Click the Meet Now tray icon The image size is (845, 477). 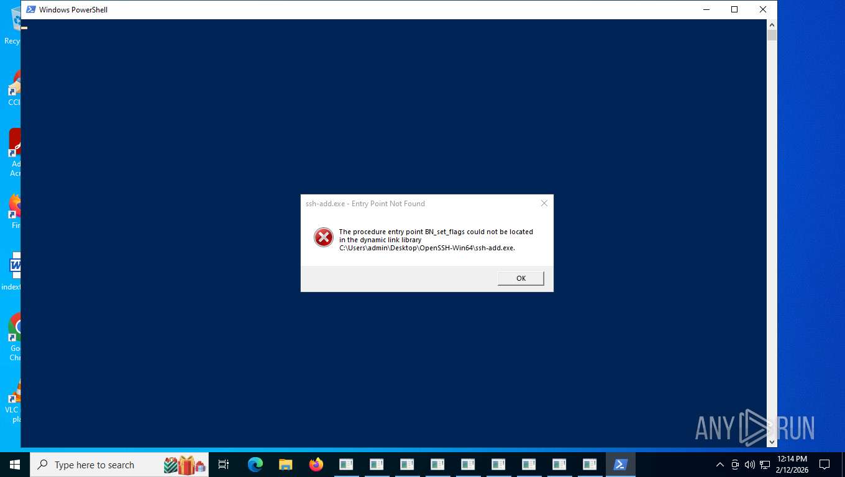735,465
